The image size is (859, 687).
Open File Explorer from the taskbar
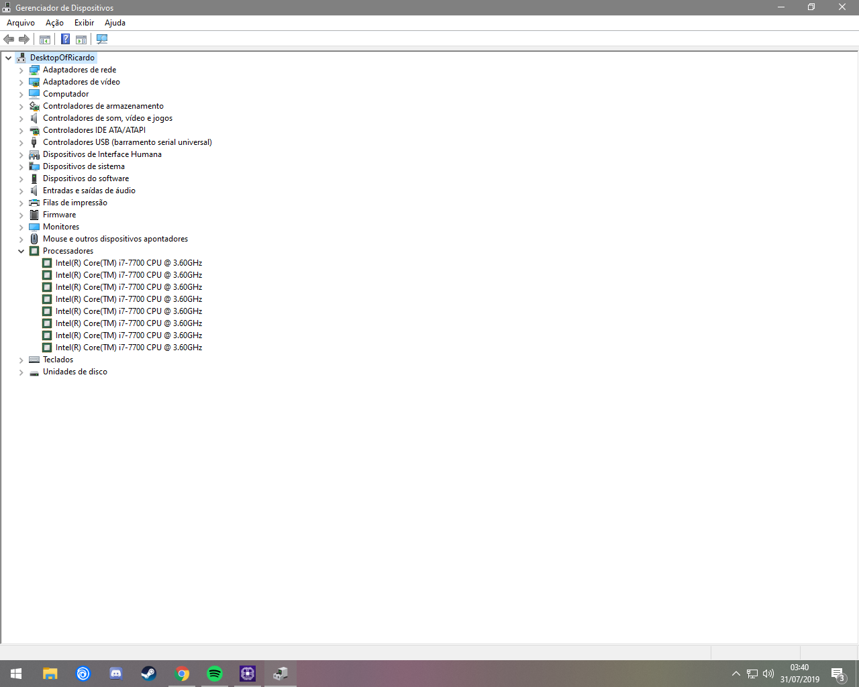tap(50, 674)
